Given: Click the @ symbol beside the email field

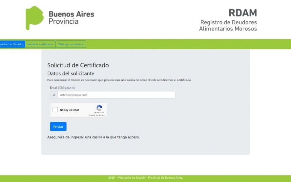Looking at the screenshot, I should (x=54, y=95).
